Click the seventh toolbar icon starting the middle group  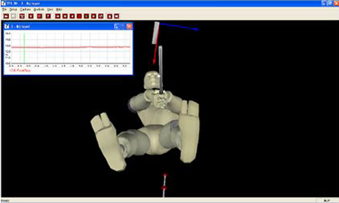coord(58,16)
